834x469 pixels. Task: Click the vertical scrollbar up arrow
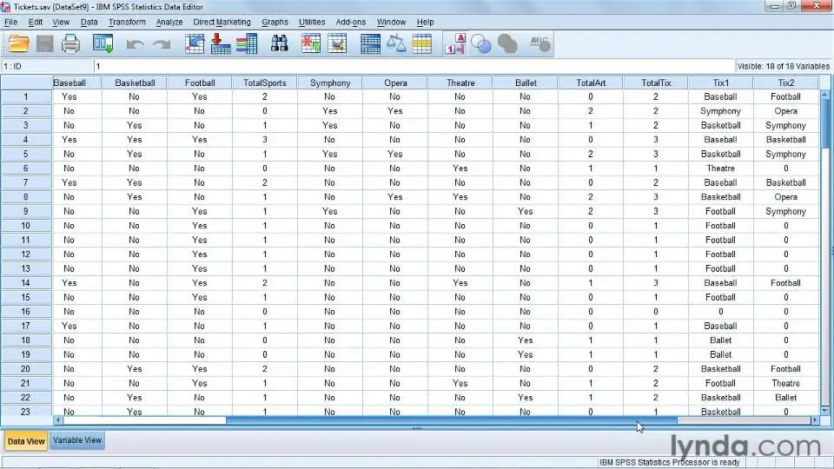[825, 95]
